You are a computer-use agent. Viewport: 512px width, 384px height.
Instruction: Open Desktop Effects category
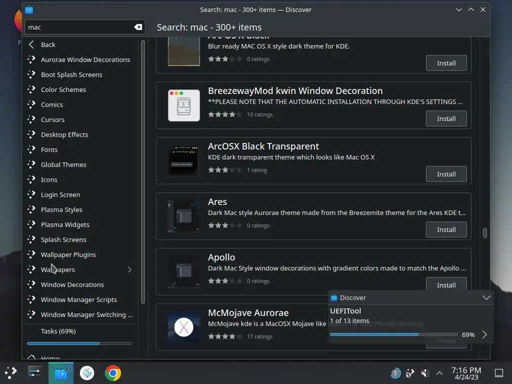click(x=80, y=135)
